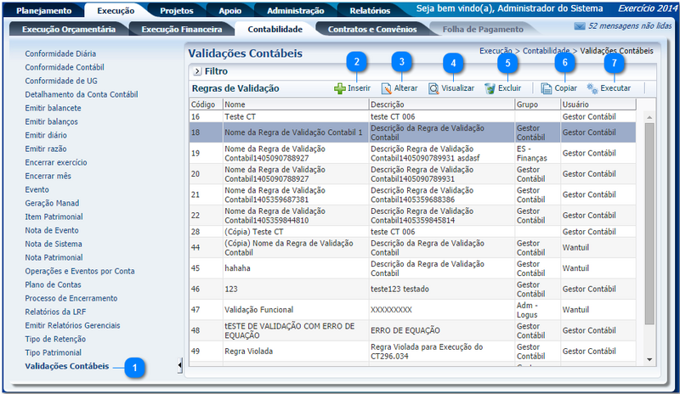Click the Executar gears icon
This screenshot has width=680, height=394.
click(592, 88)
